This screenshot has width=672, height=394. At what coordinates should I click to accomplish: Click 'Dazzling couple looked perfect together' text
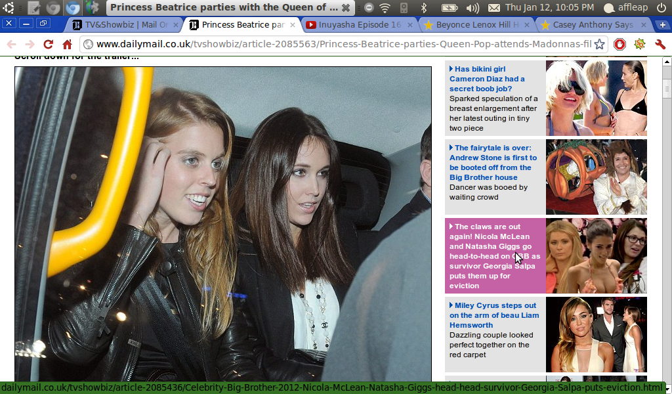coord(491,345)
